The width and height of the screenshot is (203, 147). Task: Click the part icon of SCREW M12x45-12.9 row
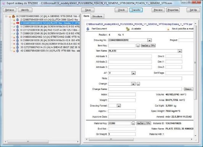tap(18, 34)
